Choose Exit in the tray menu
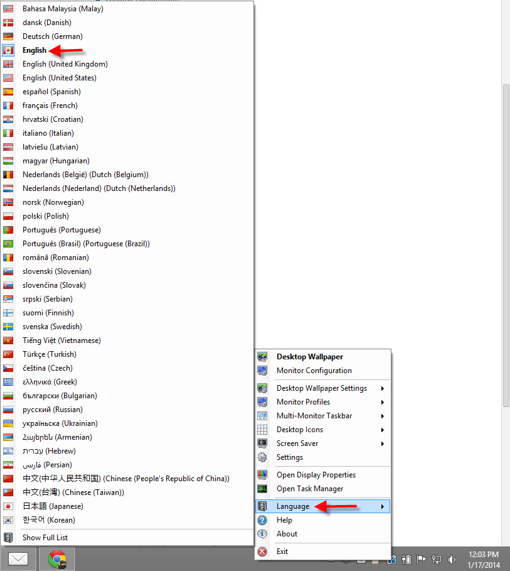 (x=282, y=552)
